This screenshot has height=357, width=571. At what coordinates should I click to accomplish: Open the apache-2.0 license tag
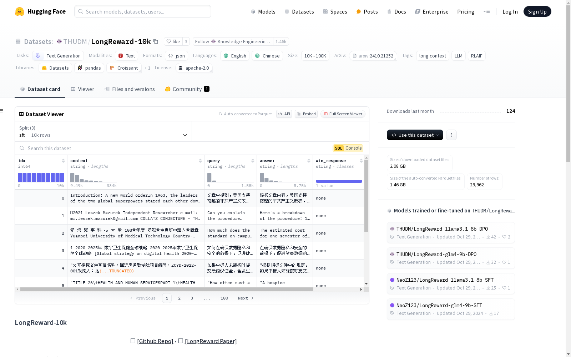click(194, 68)
